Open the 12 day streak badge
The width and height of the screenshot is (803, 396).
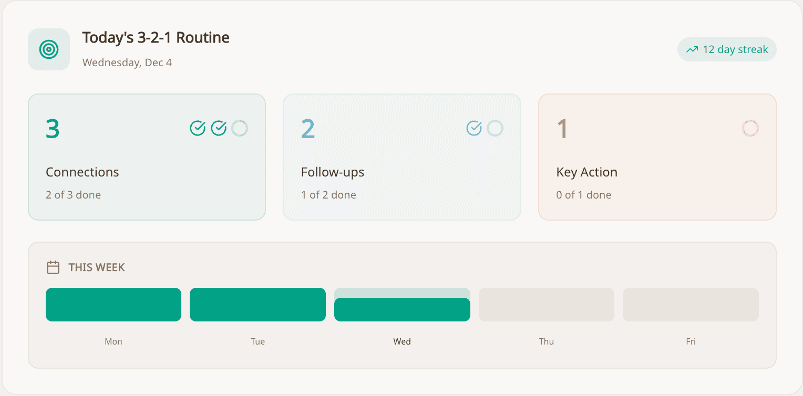[x=727, y=49]
